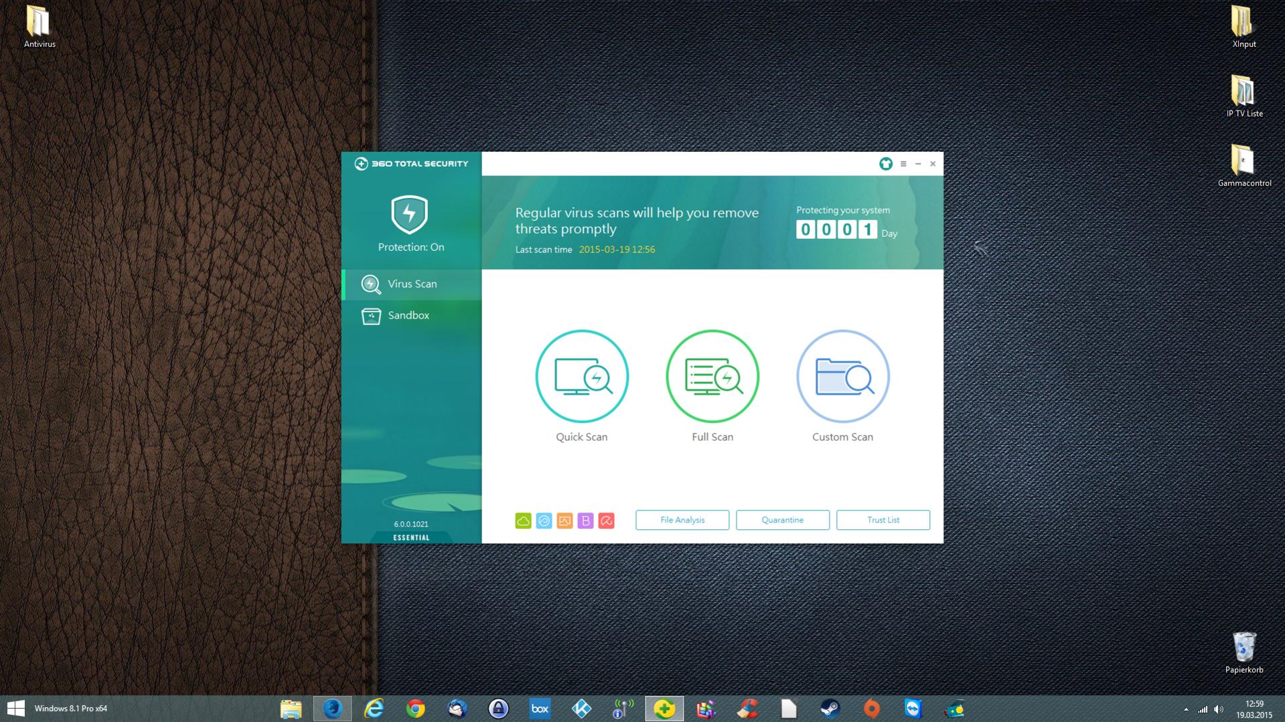Click the blue swirl QVMII engine icon

pyautogui.click(x=544, y=521)
